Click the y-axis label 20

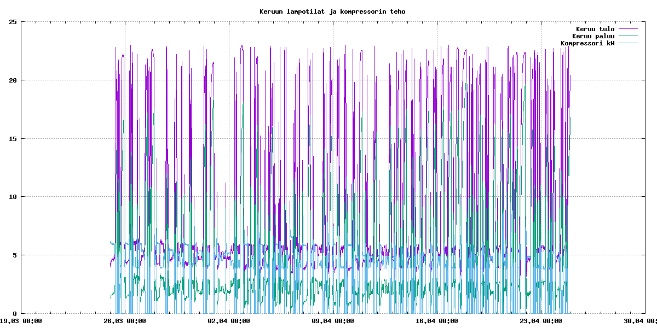[x=13, y=80]
